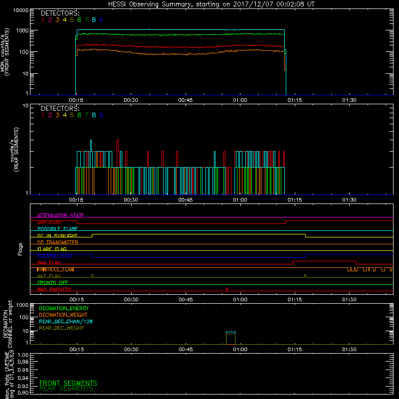
Task: Click the 0.90 tick on the livetime axis
Action: [23, 393]
